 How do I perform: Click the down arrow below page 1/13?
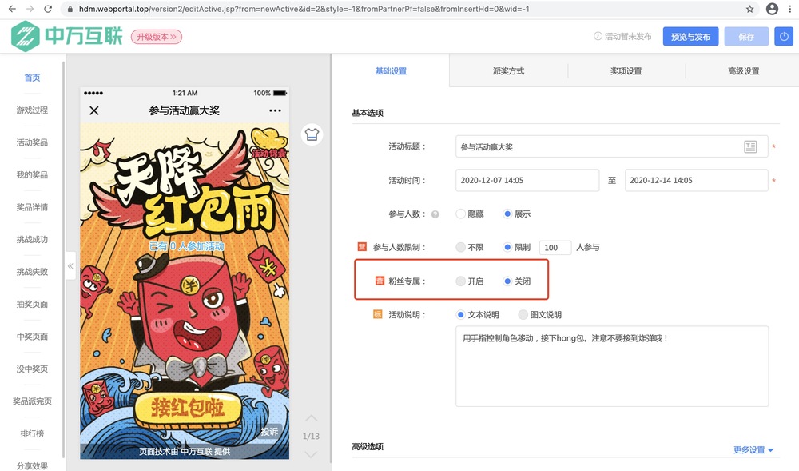312,453
